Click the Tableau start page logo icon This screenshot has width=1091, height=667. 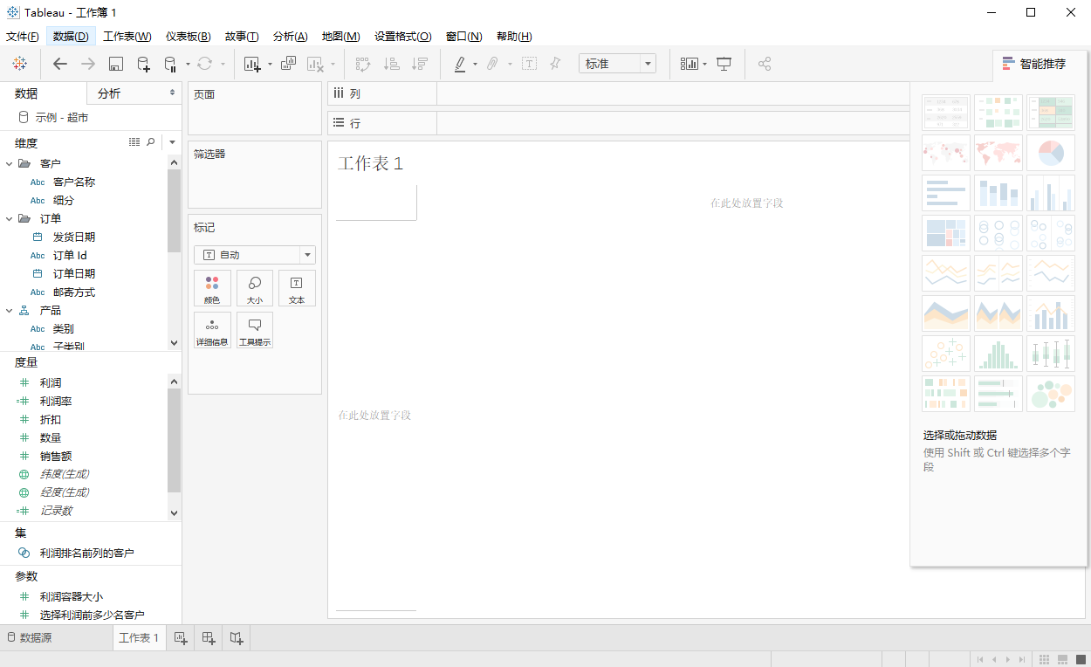click(x=19, y=64)
